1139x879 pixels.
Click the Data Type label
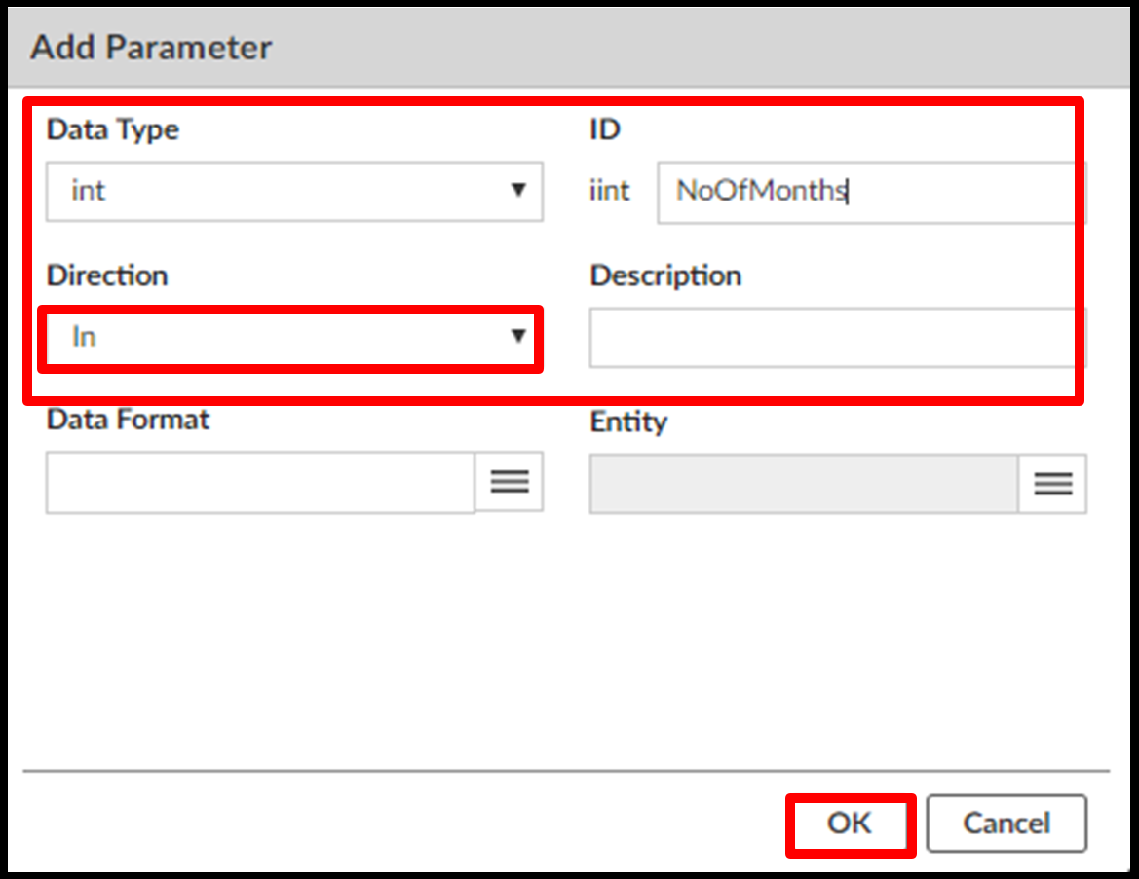pyautogui.click(x=113, y=129)
